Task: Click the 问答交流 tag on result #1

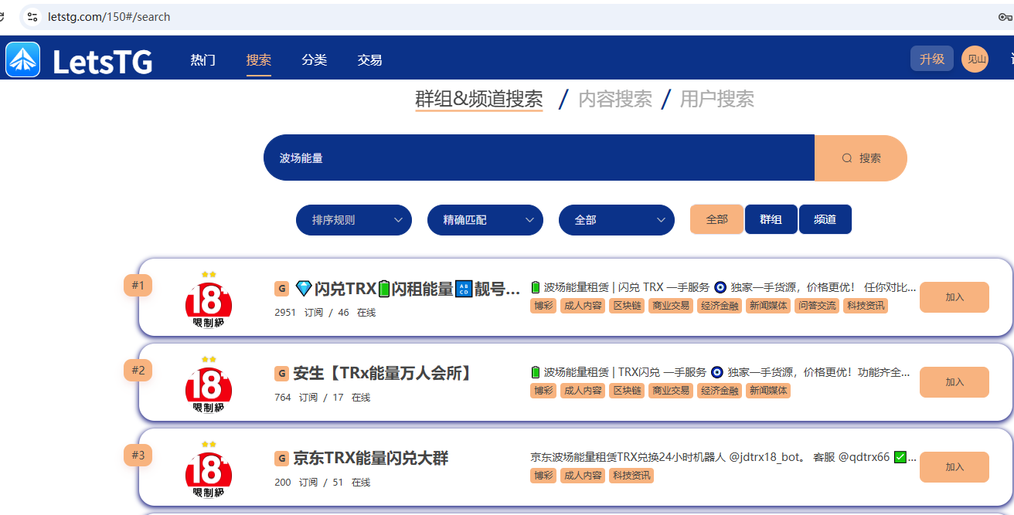Action: coord(817,306)
